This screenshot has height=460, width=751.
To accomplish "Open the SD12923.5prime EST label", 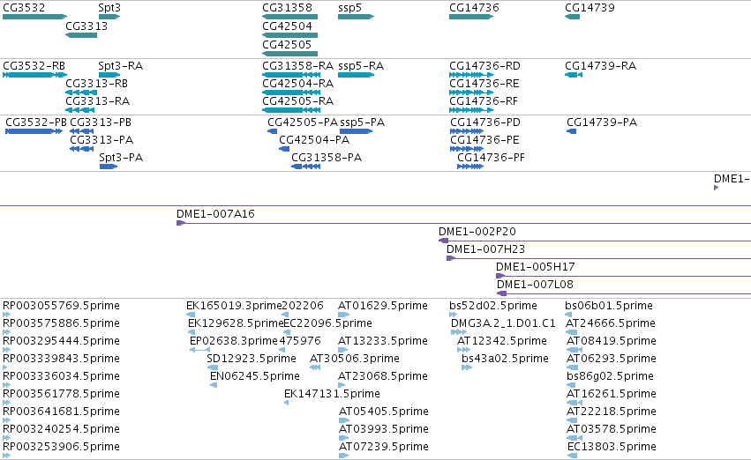I will click(x=252, y=360).
